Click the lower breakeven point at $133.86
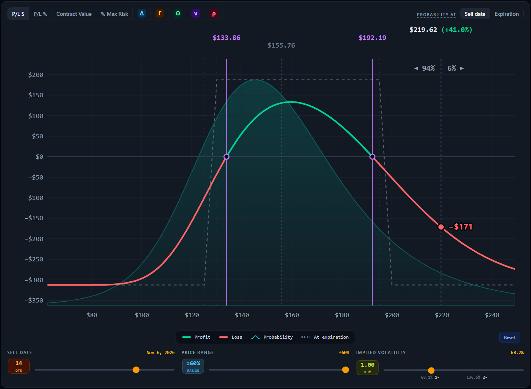Image resolution: width=531 pixels, height=389 pixels. tap(226, 157)
